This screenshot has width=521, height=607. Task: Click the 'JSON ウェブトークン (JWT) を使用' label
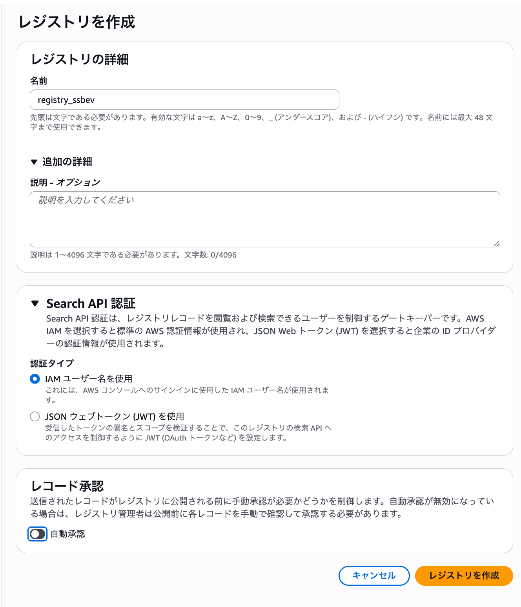115,417
